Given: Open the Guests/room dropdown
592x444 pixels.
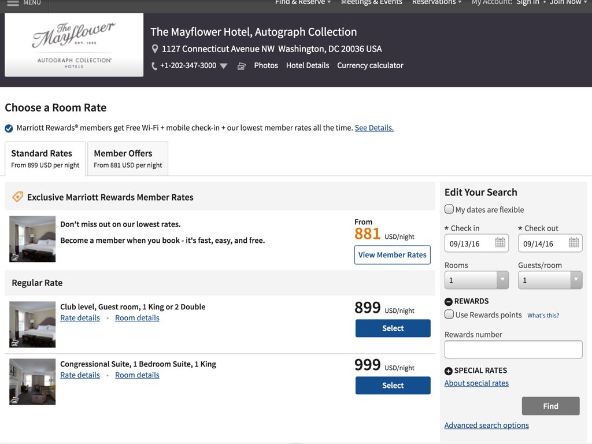Looking at the screenshot, I should click(x=550, y=280).
